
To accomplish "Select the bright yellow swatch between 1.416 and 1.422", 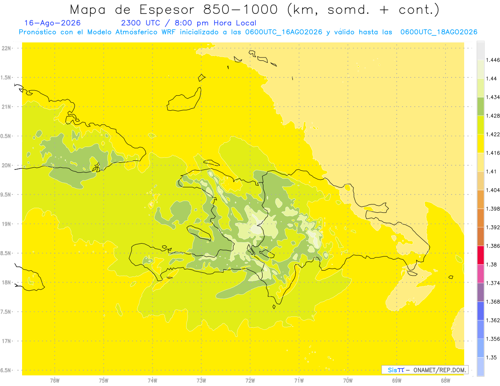I will [480, 144].
